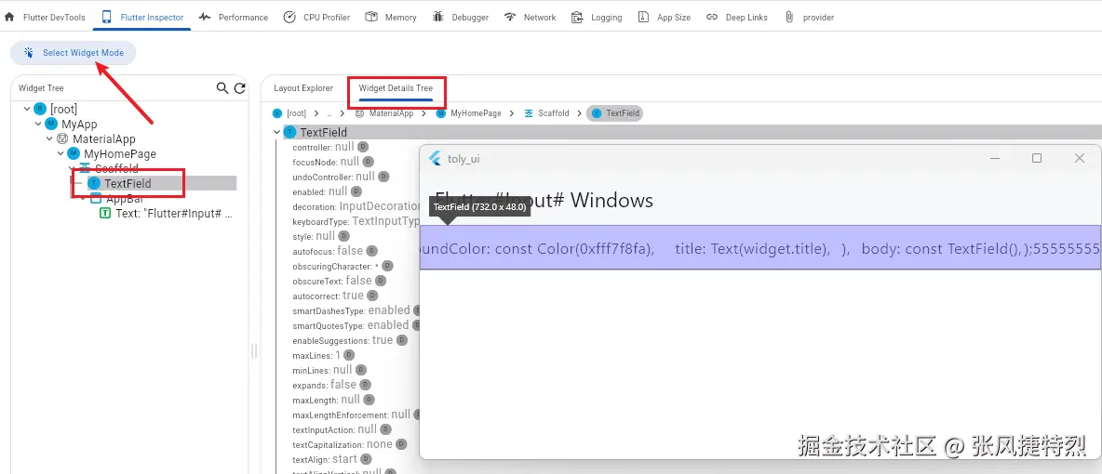Click default badge next to enableSuggestions
Viewport: 1102px width, 474px height.
[401, 340]
